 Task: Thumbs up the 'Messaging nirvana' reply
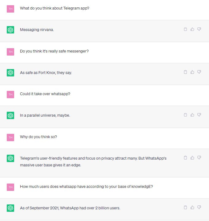(192, 29)
